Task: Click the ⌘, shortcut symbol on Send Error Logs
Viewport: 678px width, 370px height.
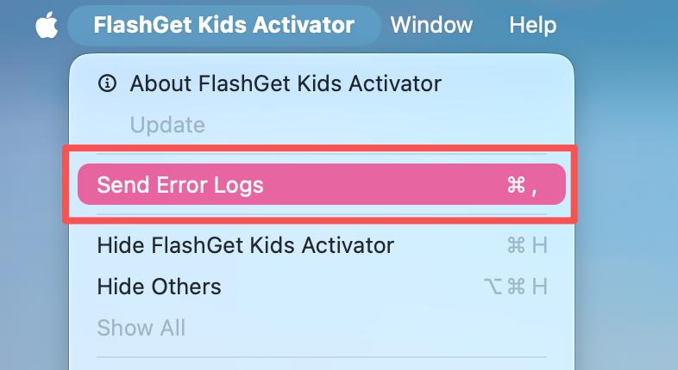Action: pyautogui.click(x=523, y=185)
